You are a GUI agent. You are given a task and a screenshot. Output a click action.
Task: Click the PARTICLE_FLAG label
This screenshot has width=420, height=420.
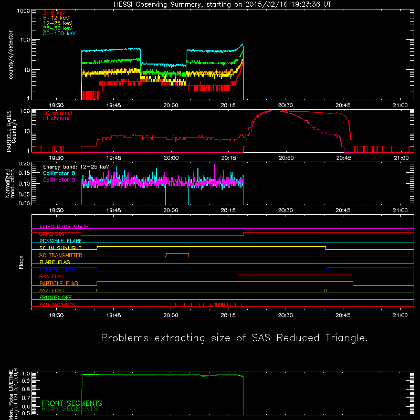(x=59, y=283)
